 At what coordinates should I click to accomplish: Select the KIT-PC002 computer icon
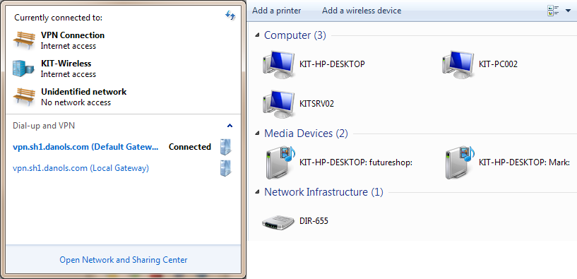click(x=458, y=65)
